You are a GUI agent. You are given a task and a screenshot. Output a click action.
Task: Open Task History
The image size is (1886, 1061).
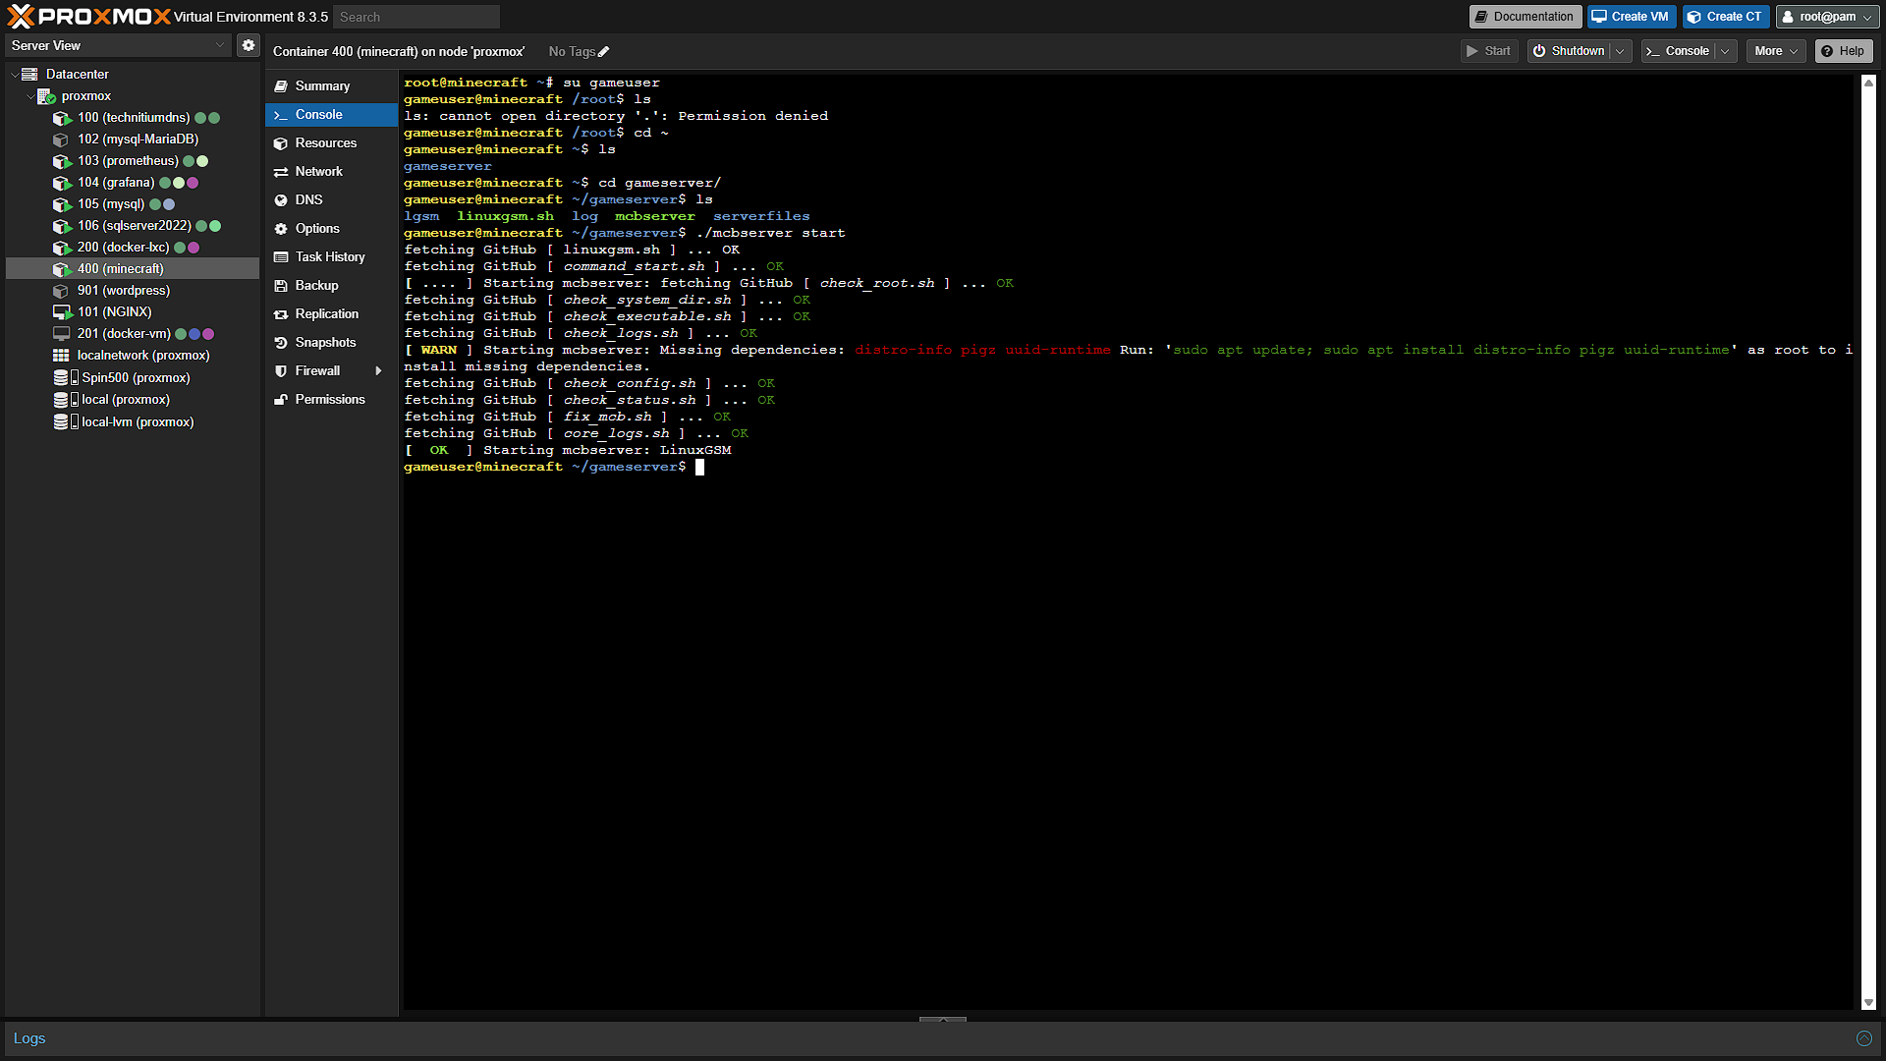coord(331,257)
